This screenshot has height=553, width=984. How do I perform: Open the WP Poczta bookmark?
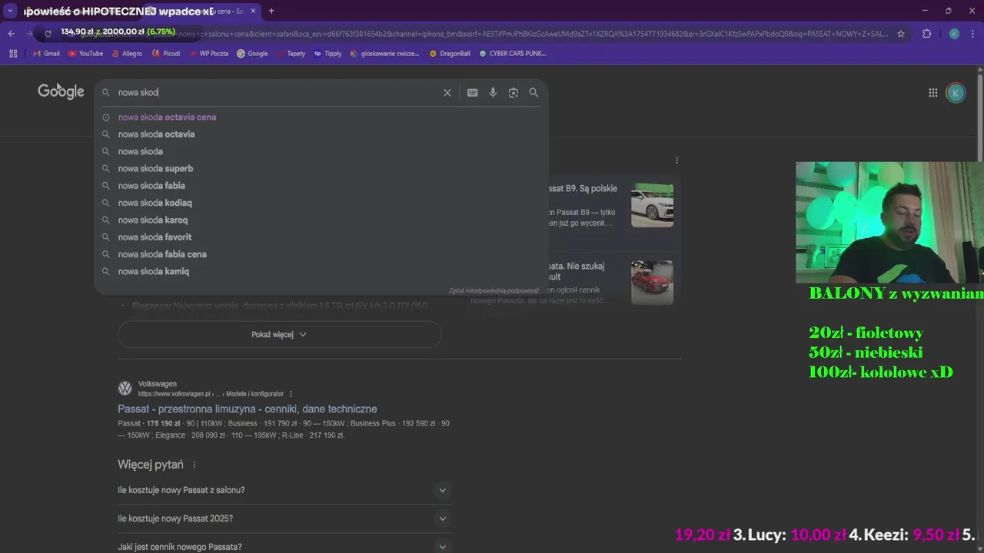click(x=208, y=54)
